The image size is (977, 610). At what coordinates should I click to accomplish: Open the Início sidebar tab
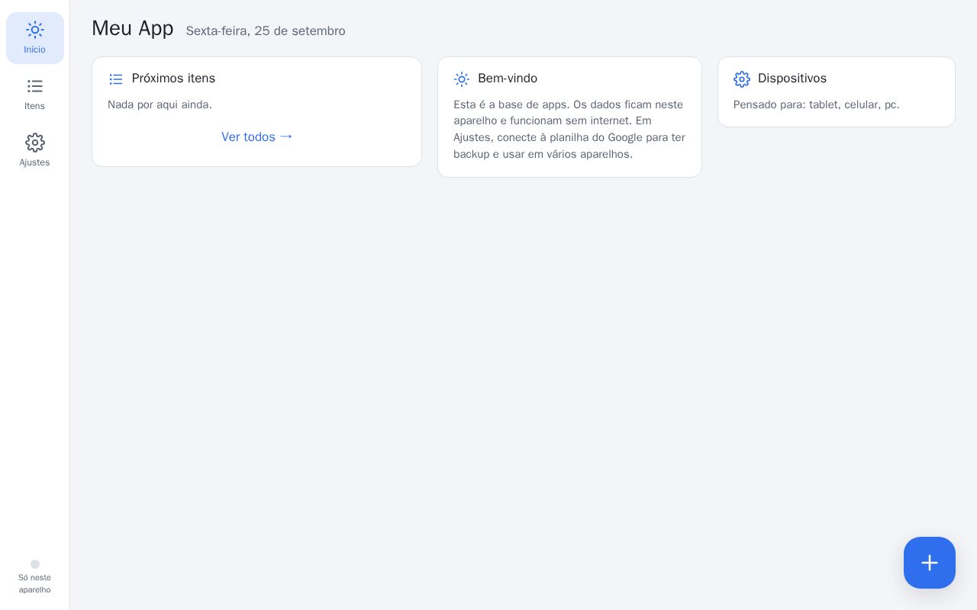pyautogui.click(x=34, y=38)
